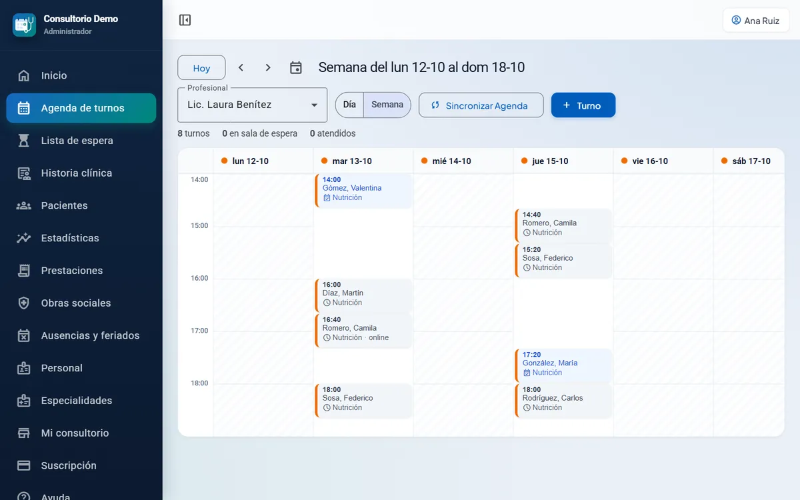Go to previous week arrow
Screen dimensions: 800x500
(241, 67)
